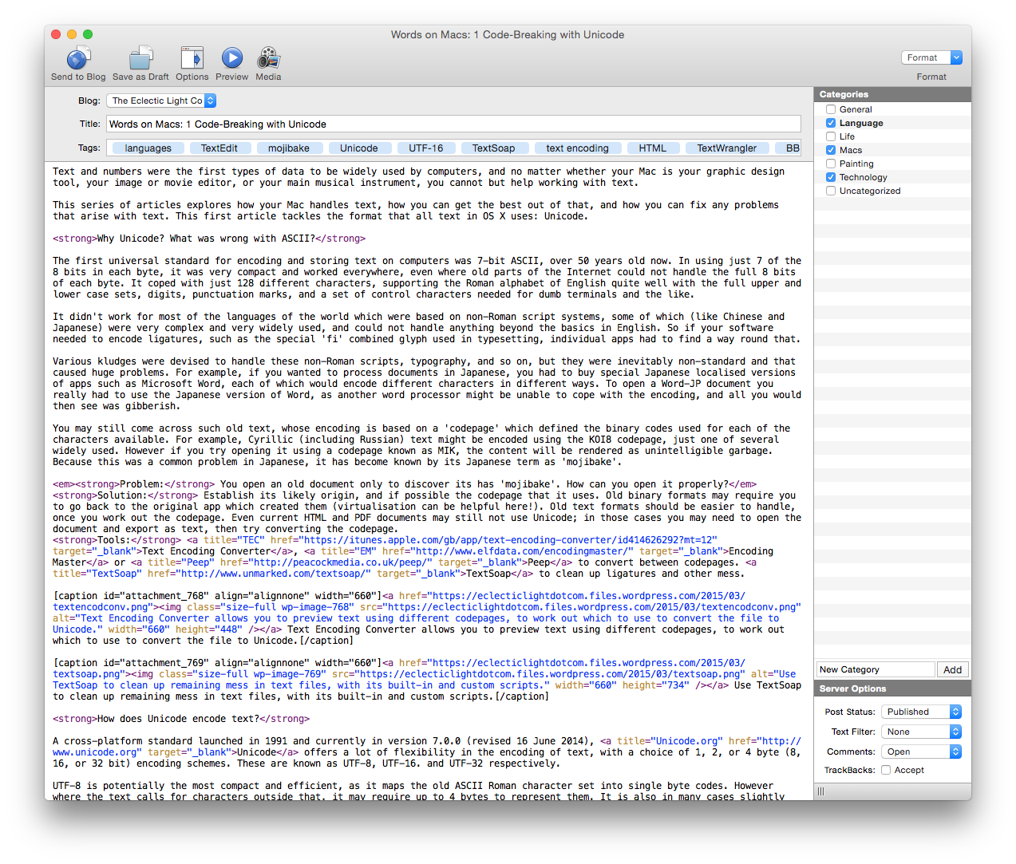Screen dimensions: 1016x864
Task: Open the Comments dropdown
Action: pyautogui.click(x=921, y=752)
